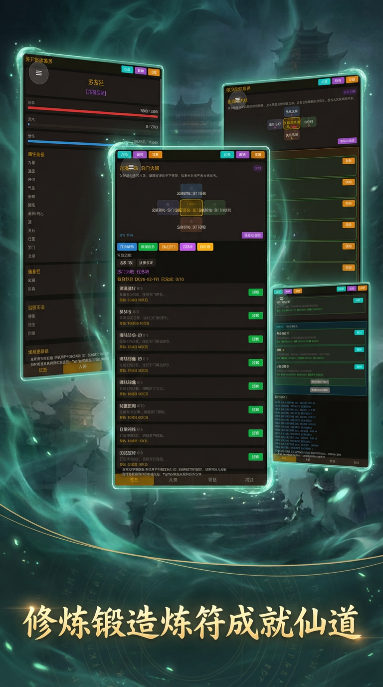Select the brown south map tile on upper-right phone
Image resolution: width=383 pixels, height=687 pixels.
pyautogui.click(x=292, y=135)
